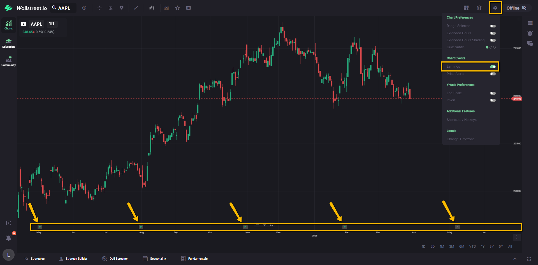Click the Change Timezone link
This screenshot has height=265, width=538.
click(460, 139)
